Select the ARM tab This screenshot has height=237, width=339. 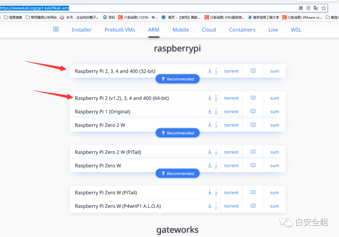tap(154, 30)
